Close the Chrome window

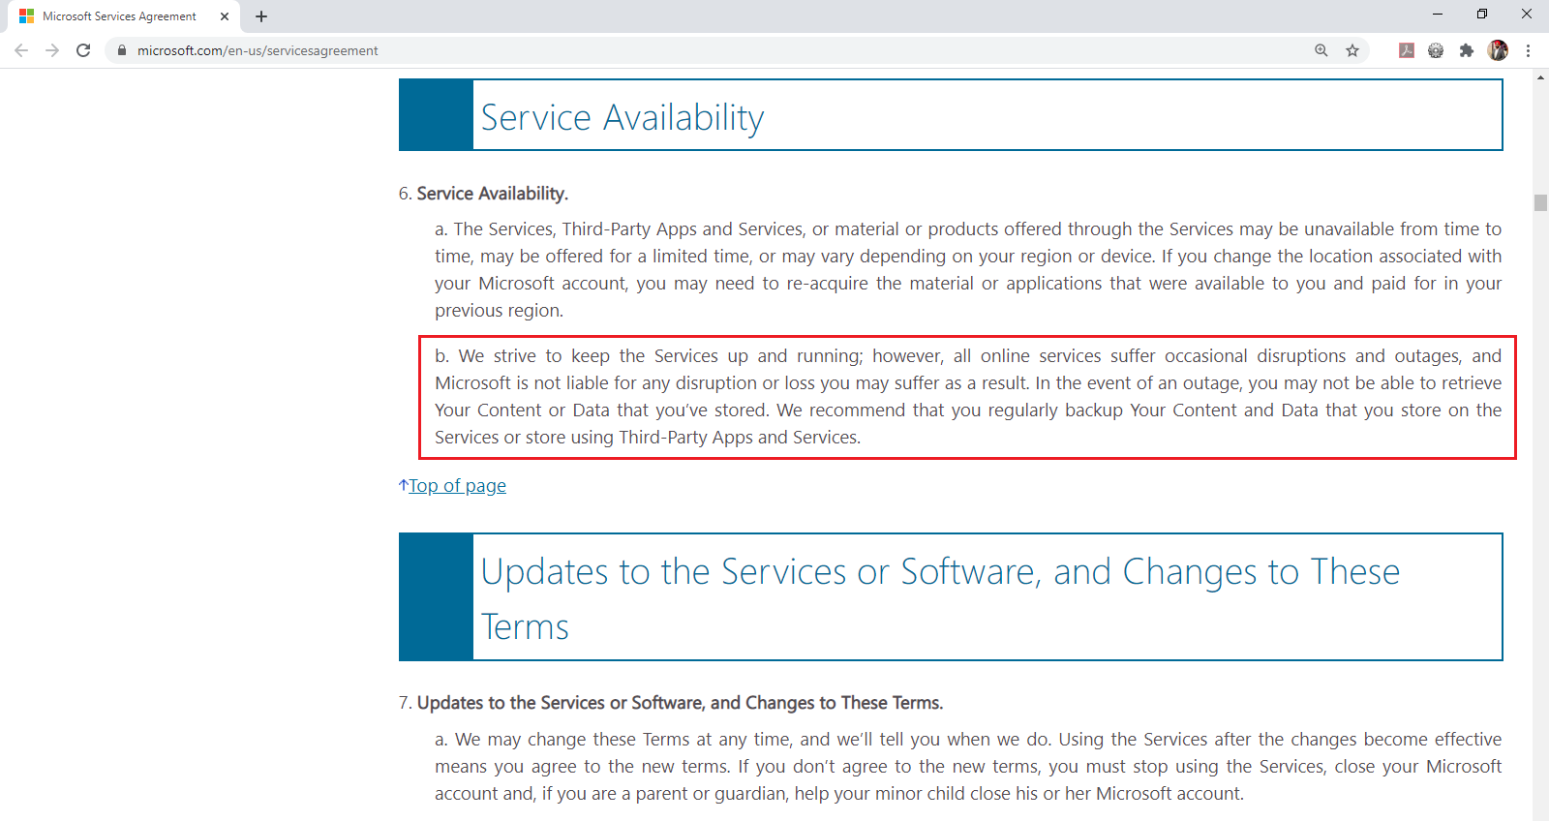(x=1527, y=14)
